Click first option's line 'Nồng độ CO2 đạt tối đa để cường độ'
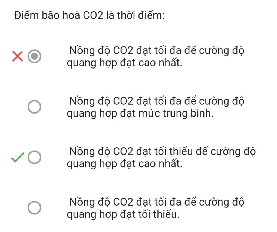 [157, 51]
